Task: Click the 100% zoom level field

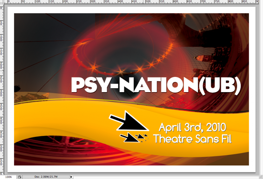Action: pyautogui.click(x=8, y=177)
